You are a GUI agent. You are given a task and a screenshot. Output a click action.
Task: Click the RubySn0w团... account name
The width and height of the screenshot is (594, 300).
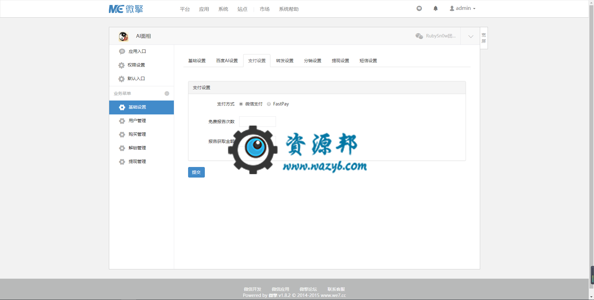pyautogui.click(x=441, y=36)
